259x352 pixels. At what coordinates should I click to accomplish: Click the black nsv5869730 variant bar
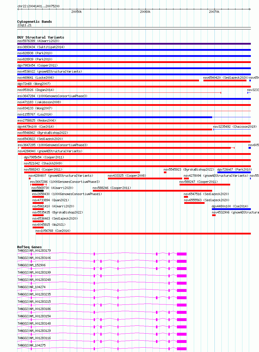click(38, 191)
